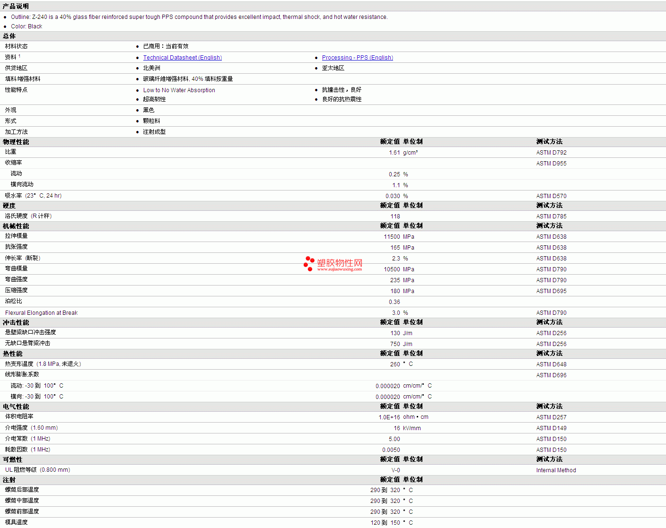Click the 塑胶物性网 watermark text
The image size is (666, 528).
(x=340, y=262)
